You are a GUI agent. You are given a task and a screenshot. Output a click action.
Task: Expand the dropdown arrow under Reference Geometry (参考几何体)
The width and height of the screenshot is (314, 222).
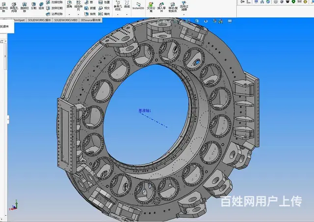(x=118, y=15)
